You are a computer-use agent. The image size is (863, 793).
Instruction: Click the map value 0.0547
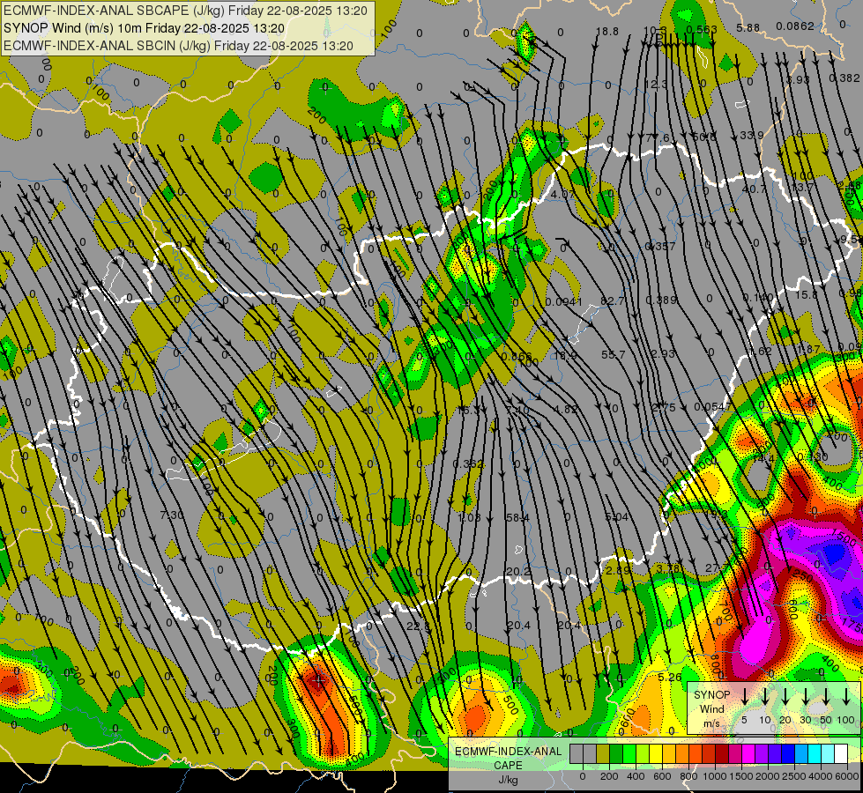(x=712, y=407)
